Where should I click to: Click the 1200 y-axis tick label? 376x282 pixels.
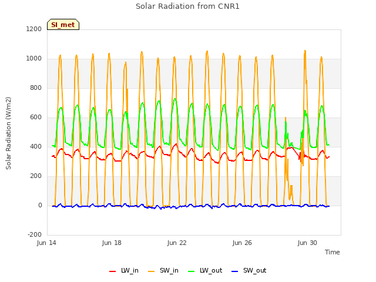[x=34, y=29]
